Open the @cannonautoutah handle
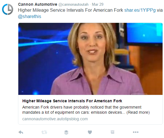The height and width of the screenshot is (138, 164). coord(74,5)
